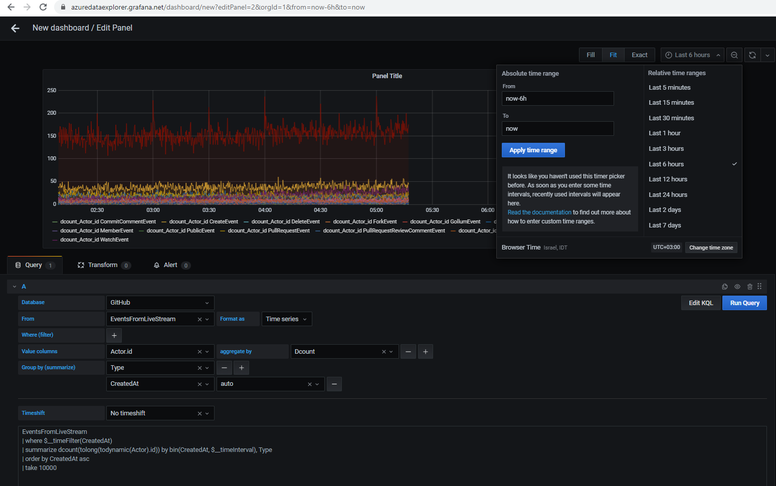Open the Database dropdown showing GitHub
The height and width of the screenshot is (486, 776).
click(159, 303)
